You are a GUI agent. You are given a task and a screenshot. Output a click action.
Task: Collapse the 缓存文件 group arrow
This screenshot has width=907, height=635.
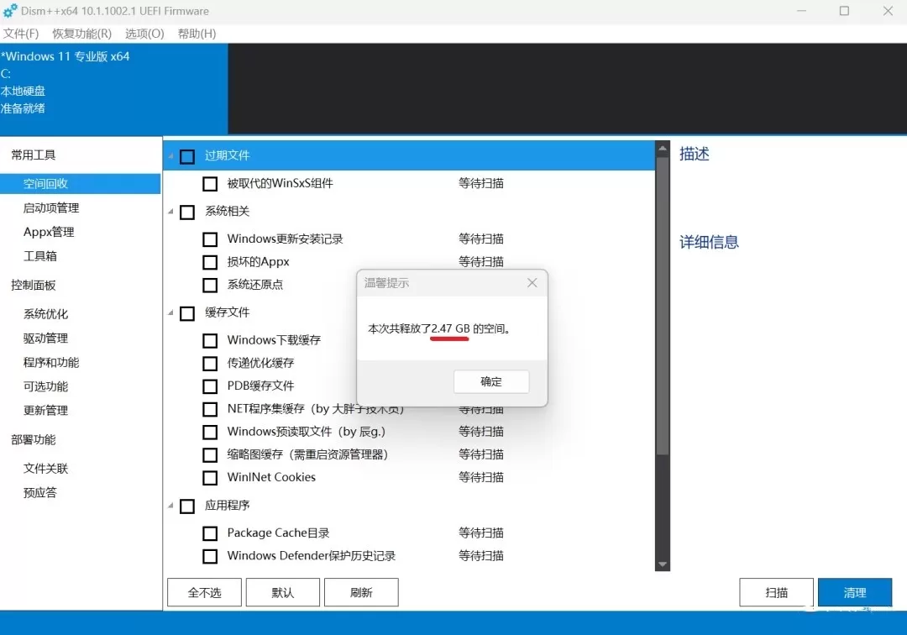tap(170, 312)
